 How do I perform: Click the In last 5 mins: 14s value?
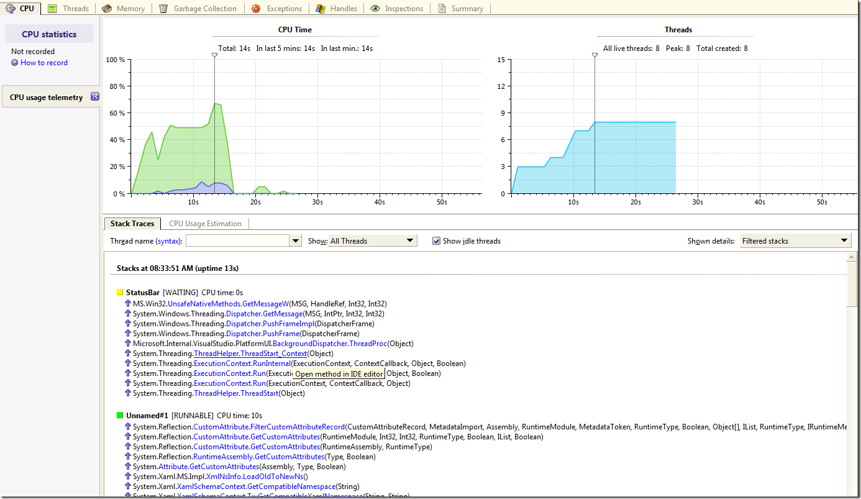(x=286, y=48)
